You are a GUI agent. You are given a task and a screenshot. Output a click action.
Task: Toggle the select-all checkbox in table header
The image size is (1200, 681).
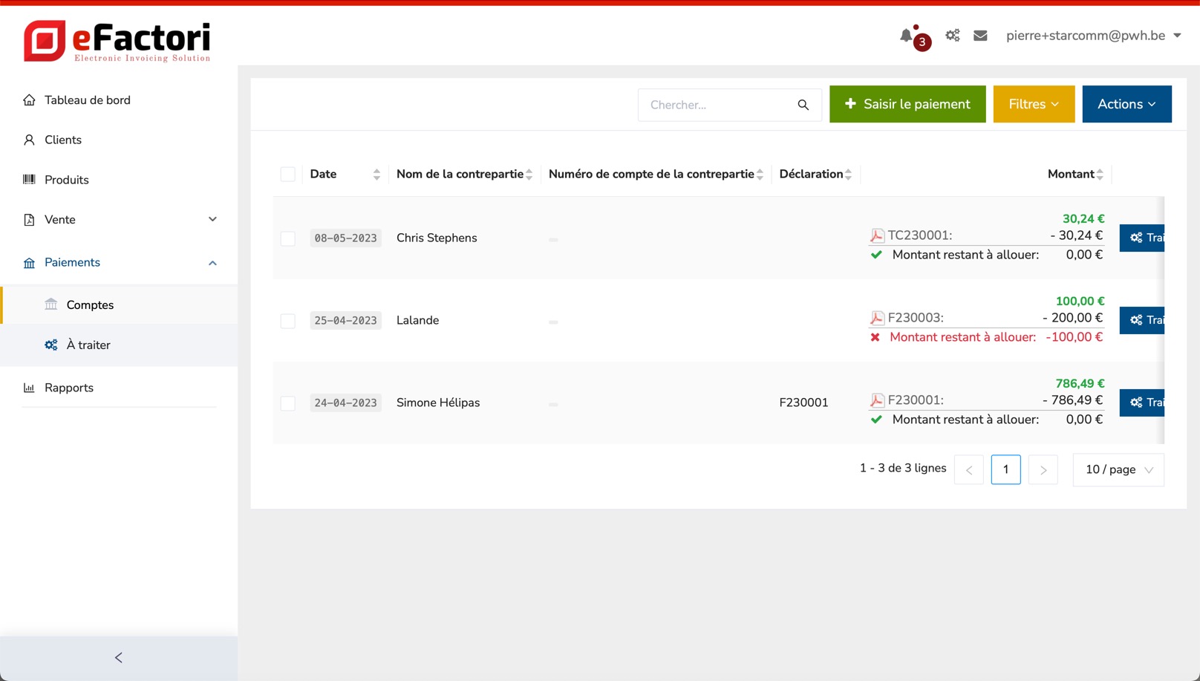[288, 175]
